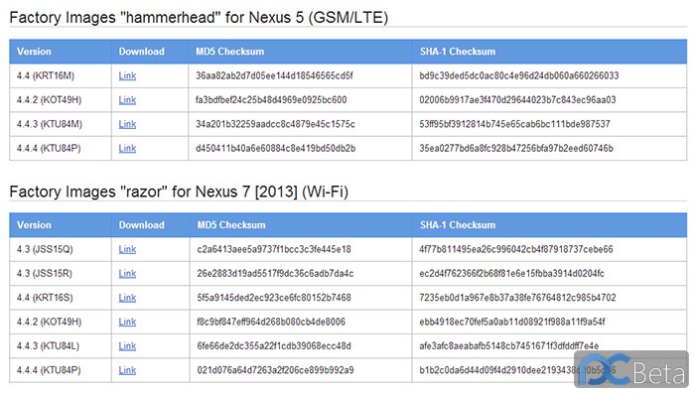
Task: Click MD5 checksum 36aa82ab2d7d05ee144d18546565cd5f
Action: click(x=274, y=75)
